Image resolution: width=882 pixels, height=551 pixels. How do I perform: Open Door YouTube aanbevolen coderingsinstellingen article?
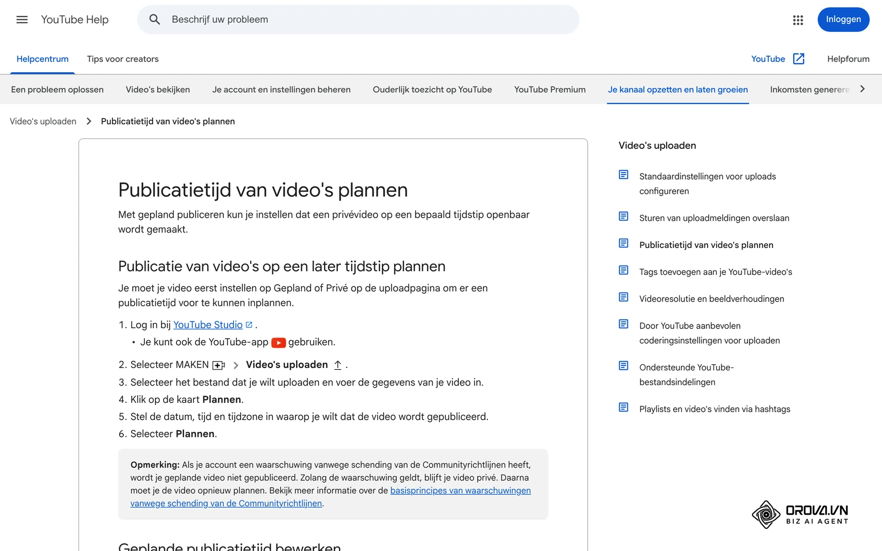709,333
